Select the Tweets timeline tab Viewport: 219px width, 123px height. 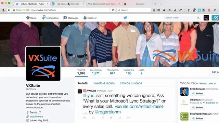coord(82,83)
